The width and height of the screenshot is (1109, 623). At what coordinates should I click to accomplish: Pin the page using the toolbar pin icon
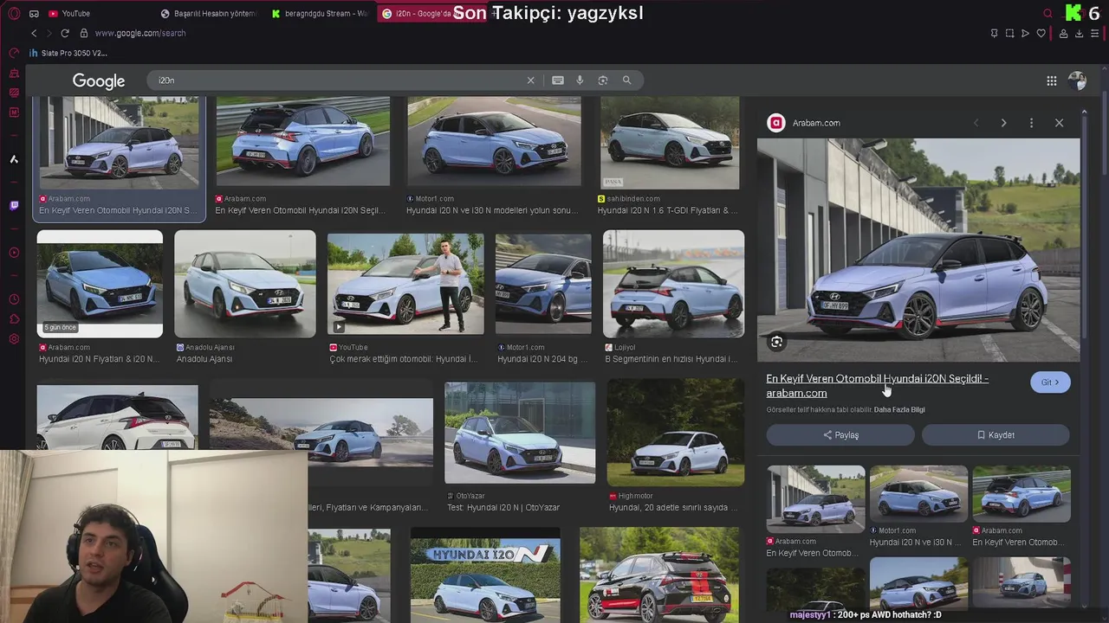pos(994,33)
